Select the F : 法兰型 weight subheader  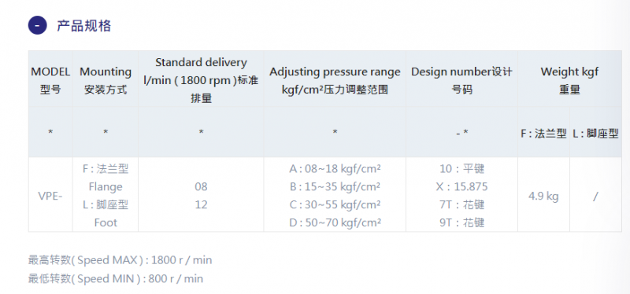[x=543, y=134]
